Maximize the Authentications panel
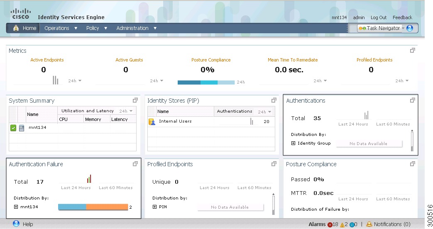This screenshot has height=229, width=433. [413, 100]
